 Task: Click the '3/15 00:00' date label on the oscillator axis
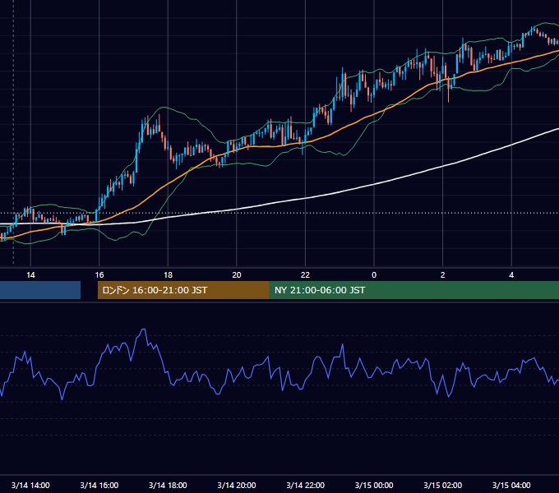pos(374,485)
